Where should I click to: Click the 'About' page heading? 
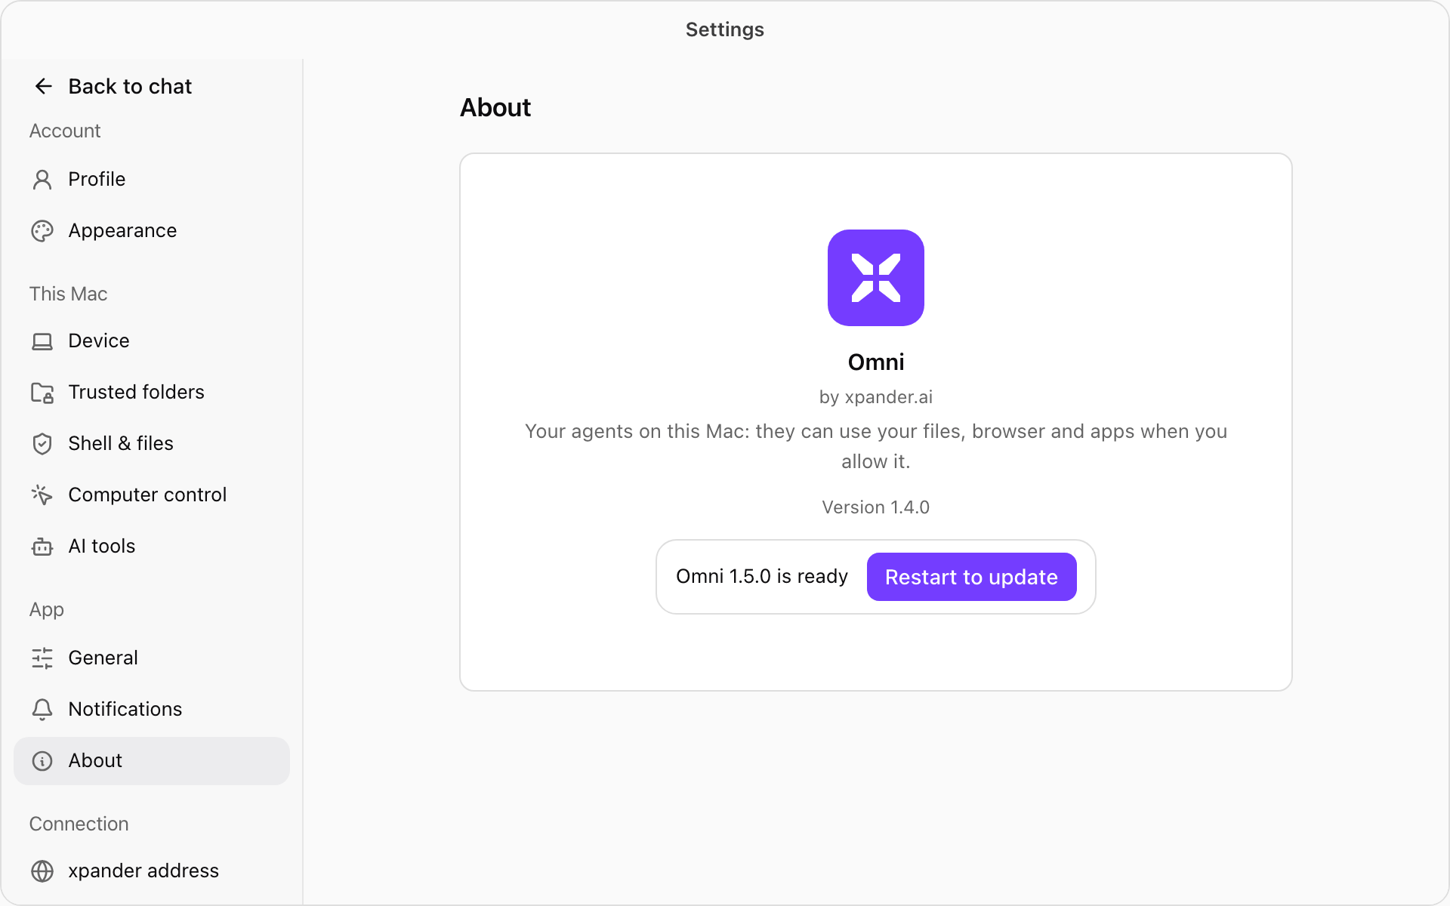(495, 108)
